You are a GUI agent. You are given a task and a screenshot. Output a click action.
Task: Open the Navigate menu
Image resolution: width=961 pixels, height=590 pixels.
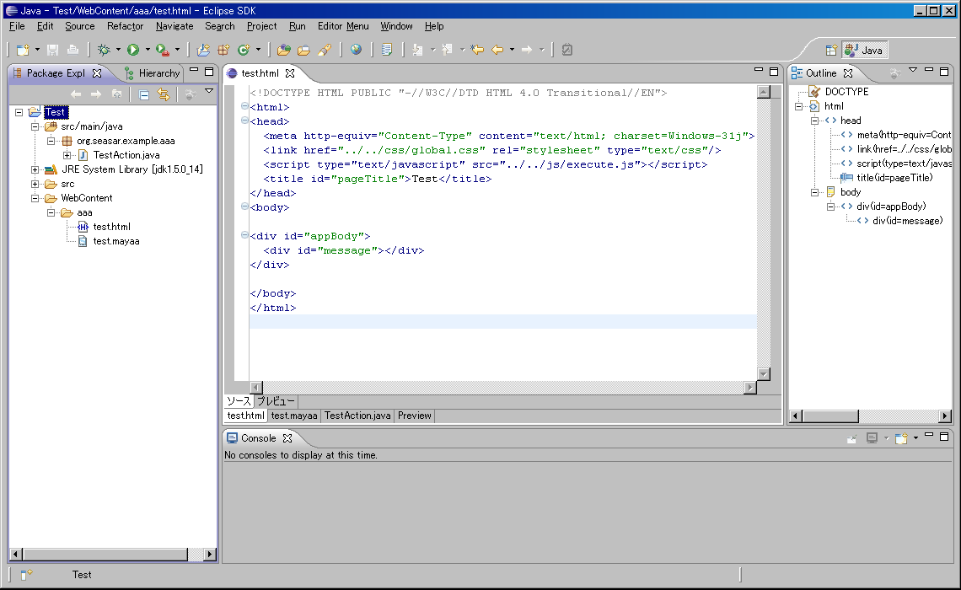tap(174, 26)
